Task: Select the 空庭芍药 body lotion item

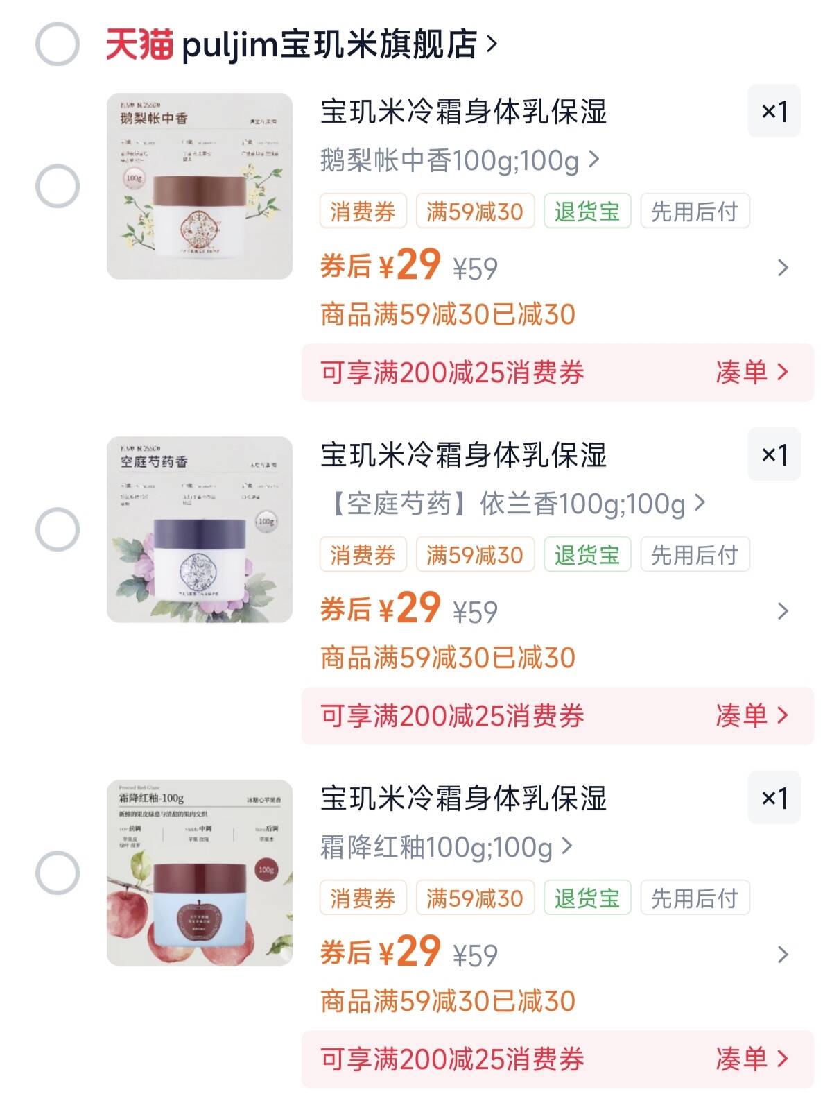Action: pos(58,529)
